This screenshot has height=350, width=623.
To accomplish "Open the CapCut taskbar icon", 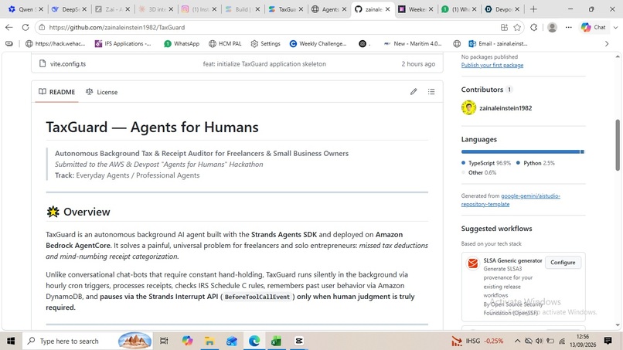I will [299, 341].
